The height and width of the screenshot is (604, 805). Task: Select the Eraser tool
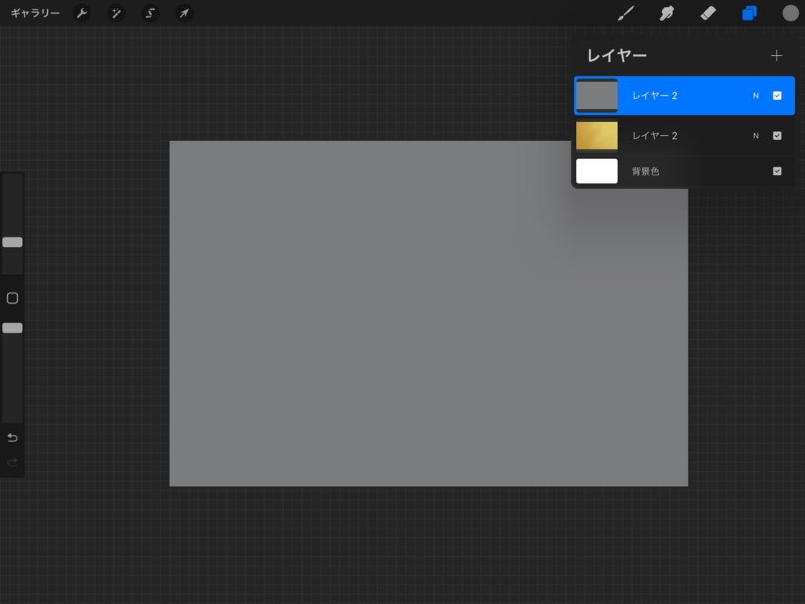[708, 13]
